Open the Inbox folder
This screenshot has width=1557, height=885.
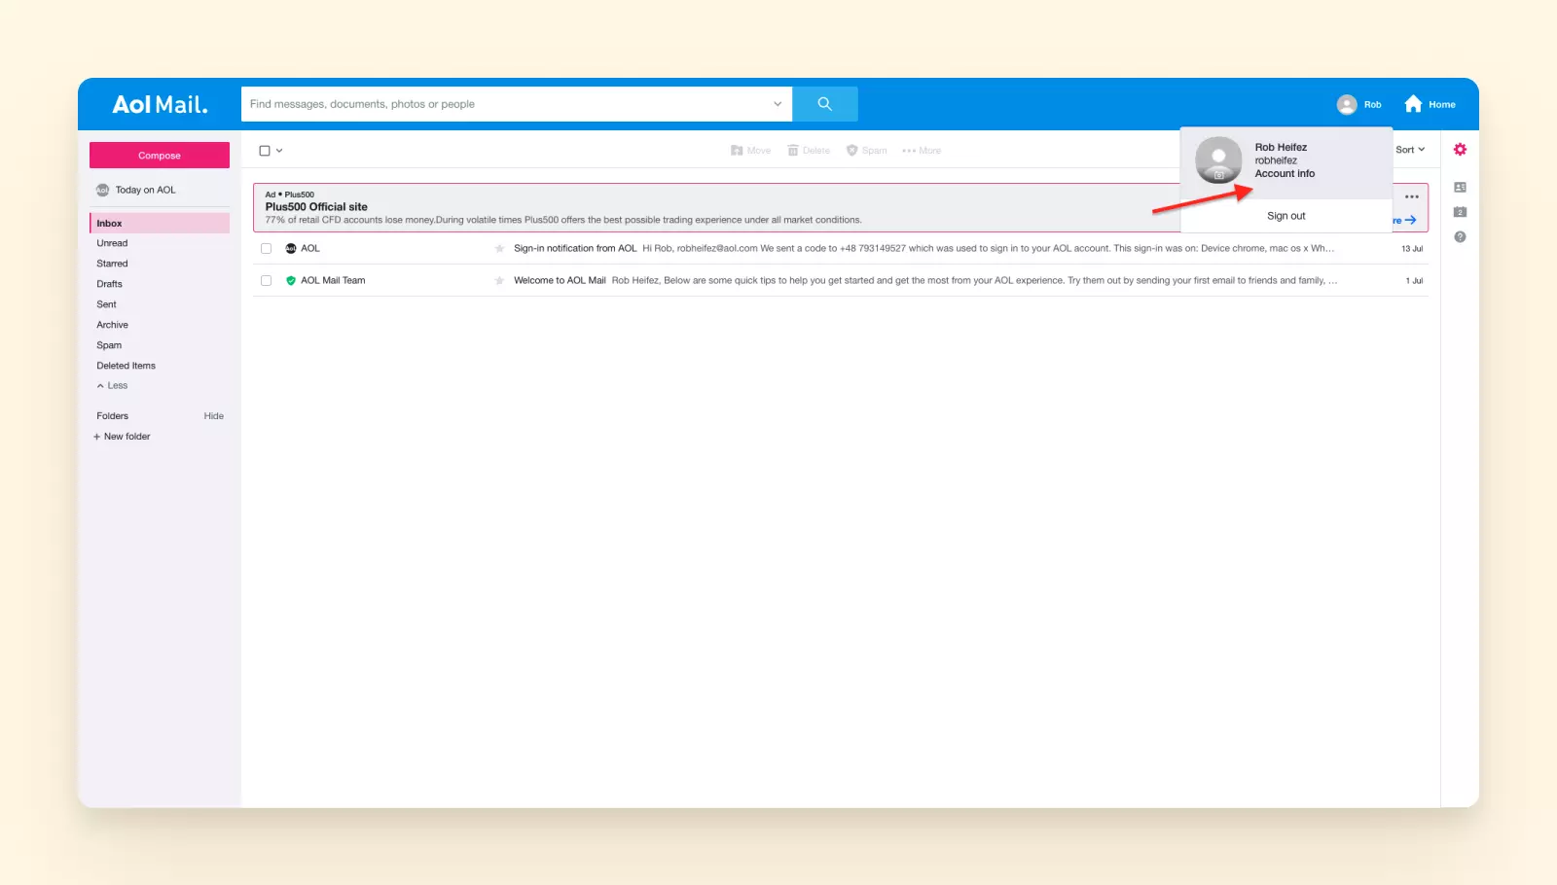pyautogui.click(x=160, y=224)
